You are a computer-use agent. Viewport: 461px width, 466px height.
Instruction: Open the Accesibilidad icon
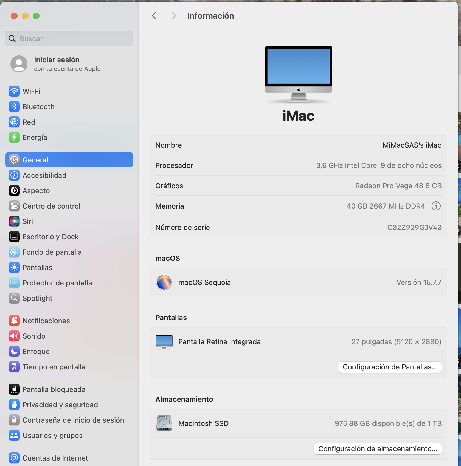click(14, 175)
